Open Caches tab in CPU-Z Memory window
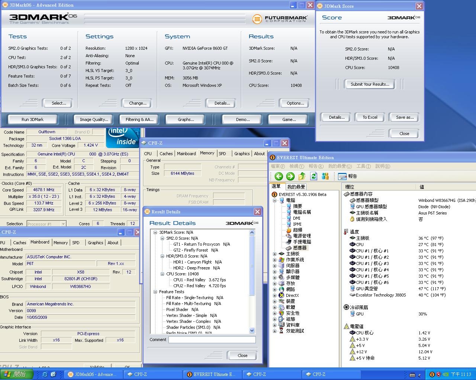476x380 pixels. [166, 154]
